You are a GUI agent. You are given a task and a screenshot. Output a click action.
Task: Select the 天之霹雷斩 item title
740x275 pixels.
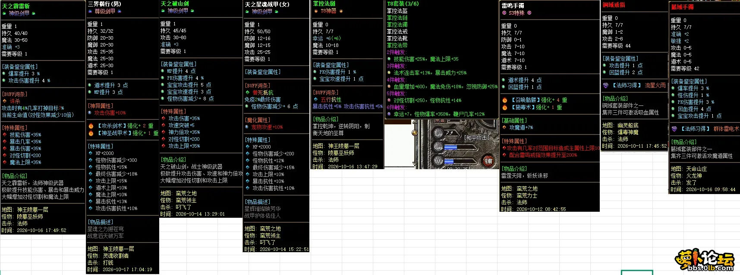coord(16,6)
